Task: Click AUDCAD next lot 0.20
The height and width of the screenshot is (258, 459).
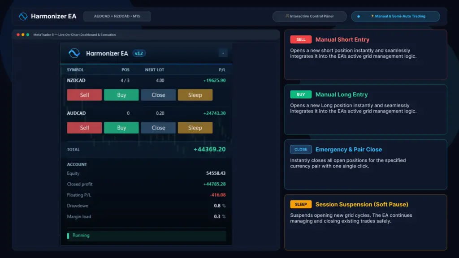Action: 160,113
